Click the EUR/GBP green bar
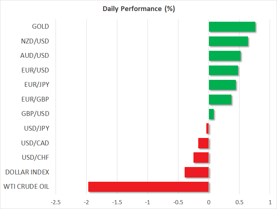 (x=220, y=99)
